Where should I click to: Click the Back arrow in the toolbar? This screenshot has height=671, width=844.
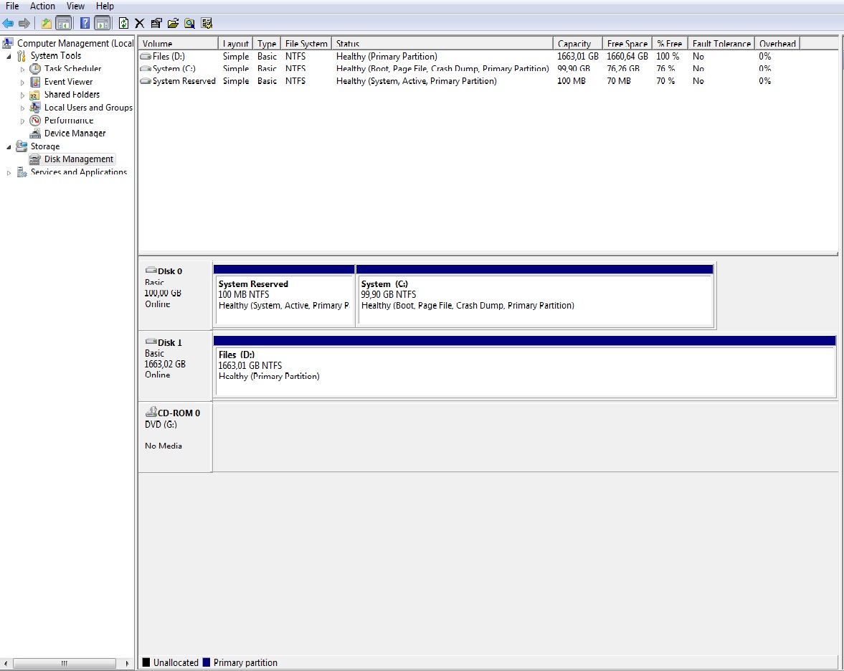click(x=8, y=23)
